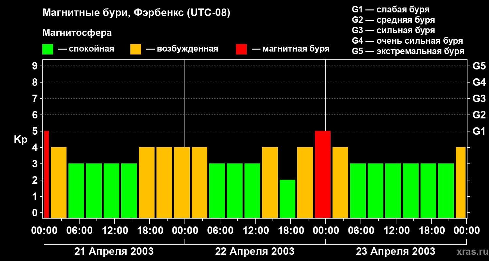Viewport: 489px width, 261px height.
Task: Click the chart title 'Магнитные бури, Фэрбенкс (UTC-08)'
Action: [137, 13]
